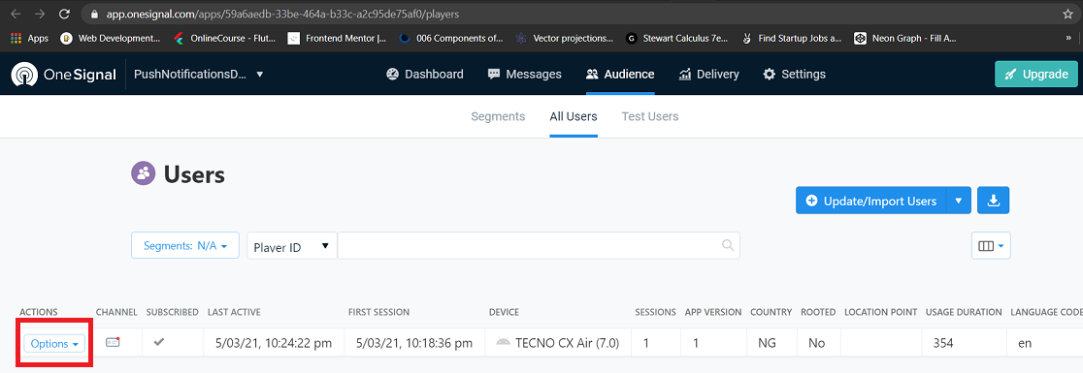
Task: Click the Upgrade button
Action: tap(1036, 75)
